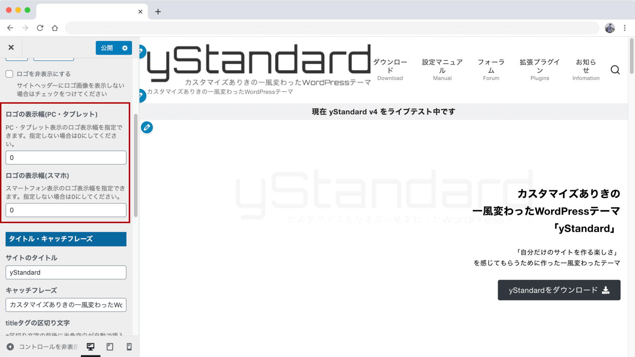Click the titleタグの区切り文字 label
Viewport: 635px width, 357px height.
(38, 323)
